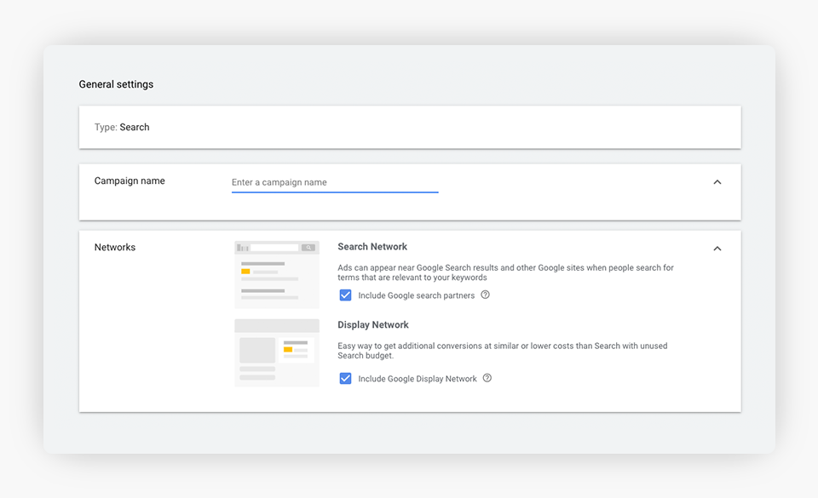
Task: Click the Networks section label
Action: 115,248
